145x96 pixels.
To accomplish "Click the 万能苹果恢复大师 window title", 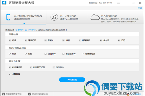I will [22, 3].
